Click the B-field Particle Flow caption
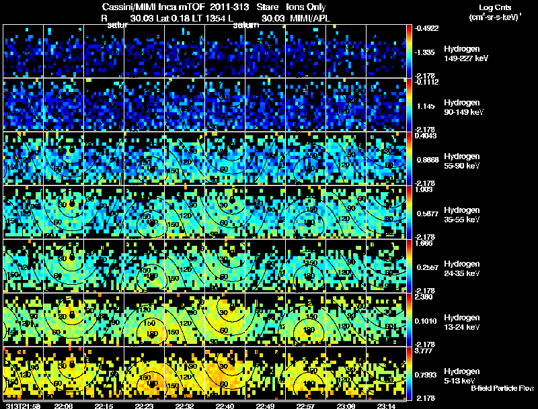The image size is (538, 409). coord(502,388)
